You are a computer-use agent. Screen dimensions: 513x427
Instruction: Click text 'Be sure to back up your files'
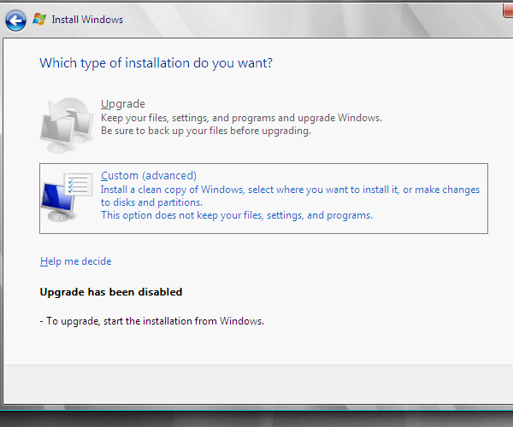(x=164, y=131)
